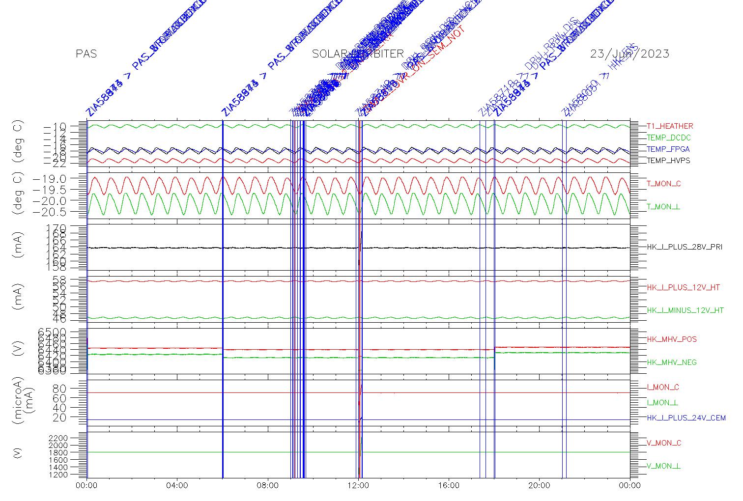The width and height of the screenshot is (743, 501).
Task: Click the 12:00 time axis tick
Action: coord(358,486)
